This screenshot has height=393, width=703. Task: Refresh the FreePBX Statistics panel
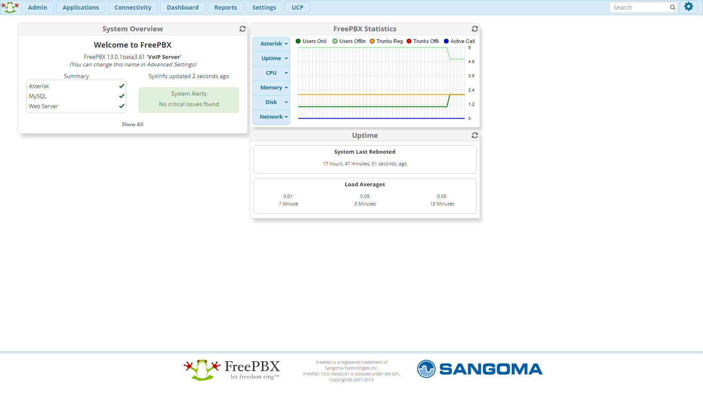click(x=475, y=29)
